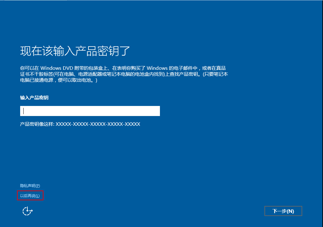This screenshot has height=227, width=323.
Task: Focus the product key input field
Action: 90,111
